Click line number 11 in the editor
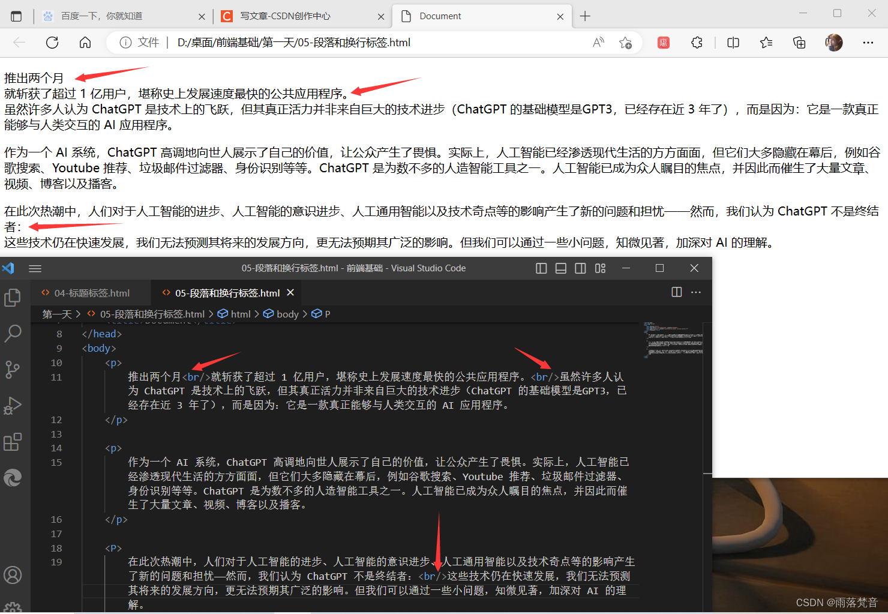The height and width of the screenshot is (614, 888). 56,377
